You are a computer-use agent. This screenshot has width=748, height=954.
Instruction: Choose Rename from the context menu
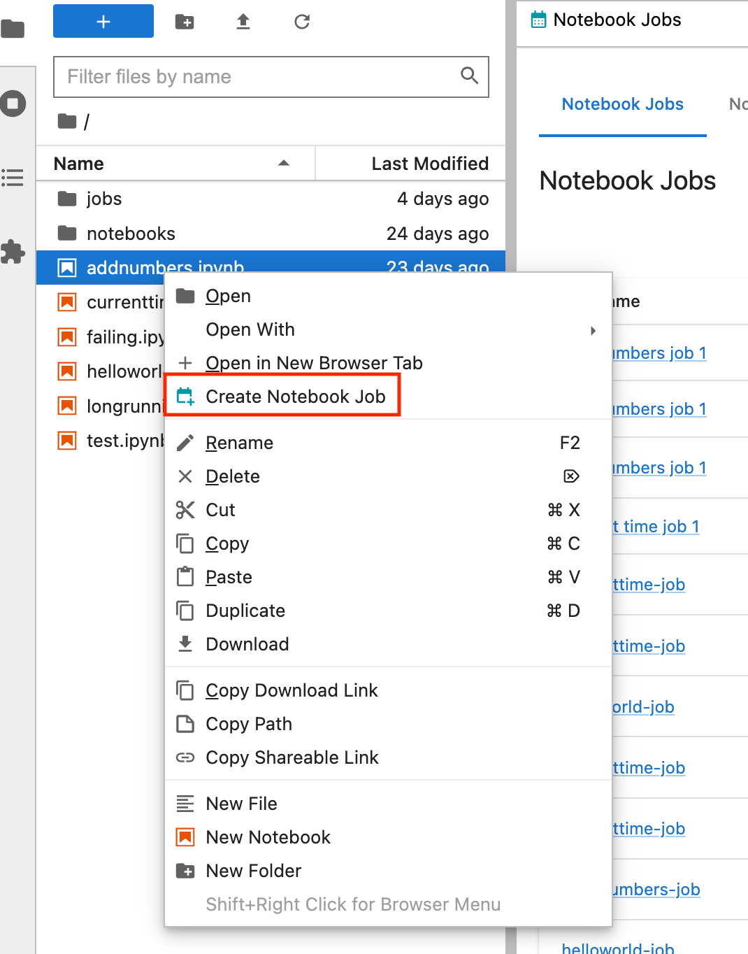(x=239, y=442)
